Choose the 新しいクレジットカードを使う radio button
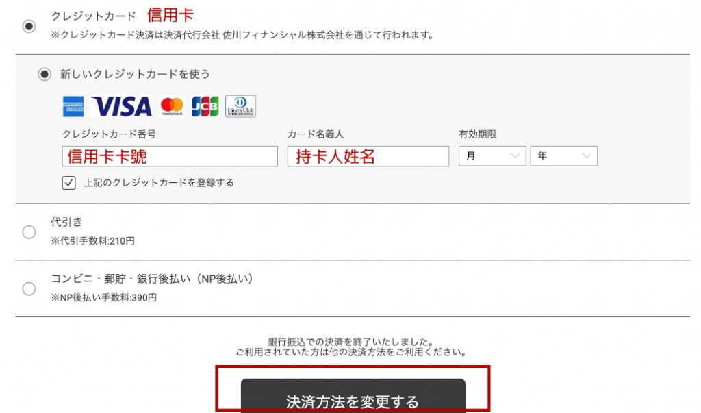 (44, 74)
